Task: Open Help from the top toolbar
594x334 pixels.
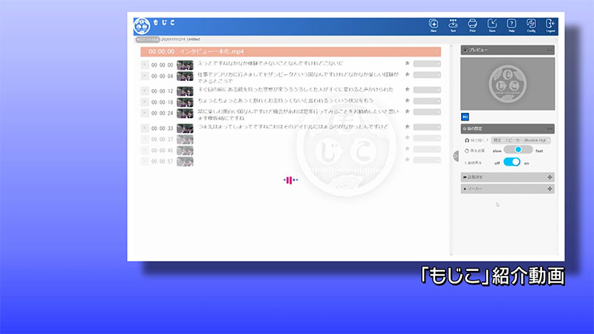Action: [512, 25]
